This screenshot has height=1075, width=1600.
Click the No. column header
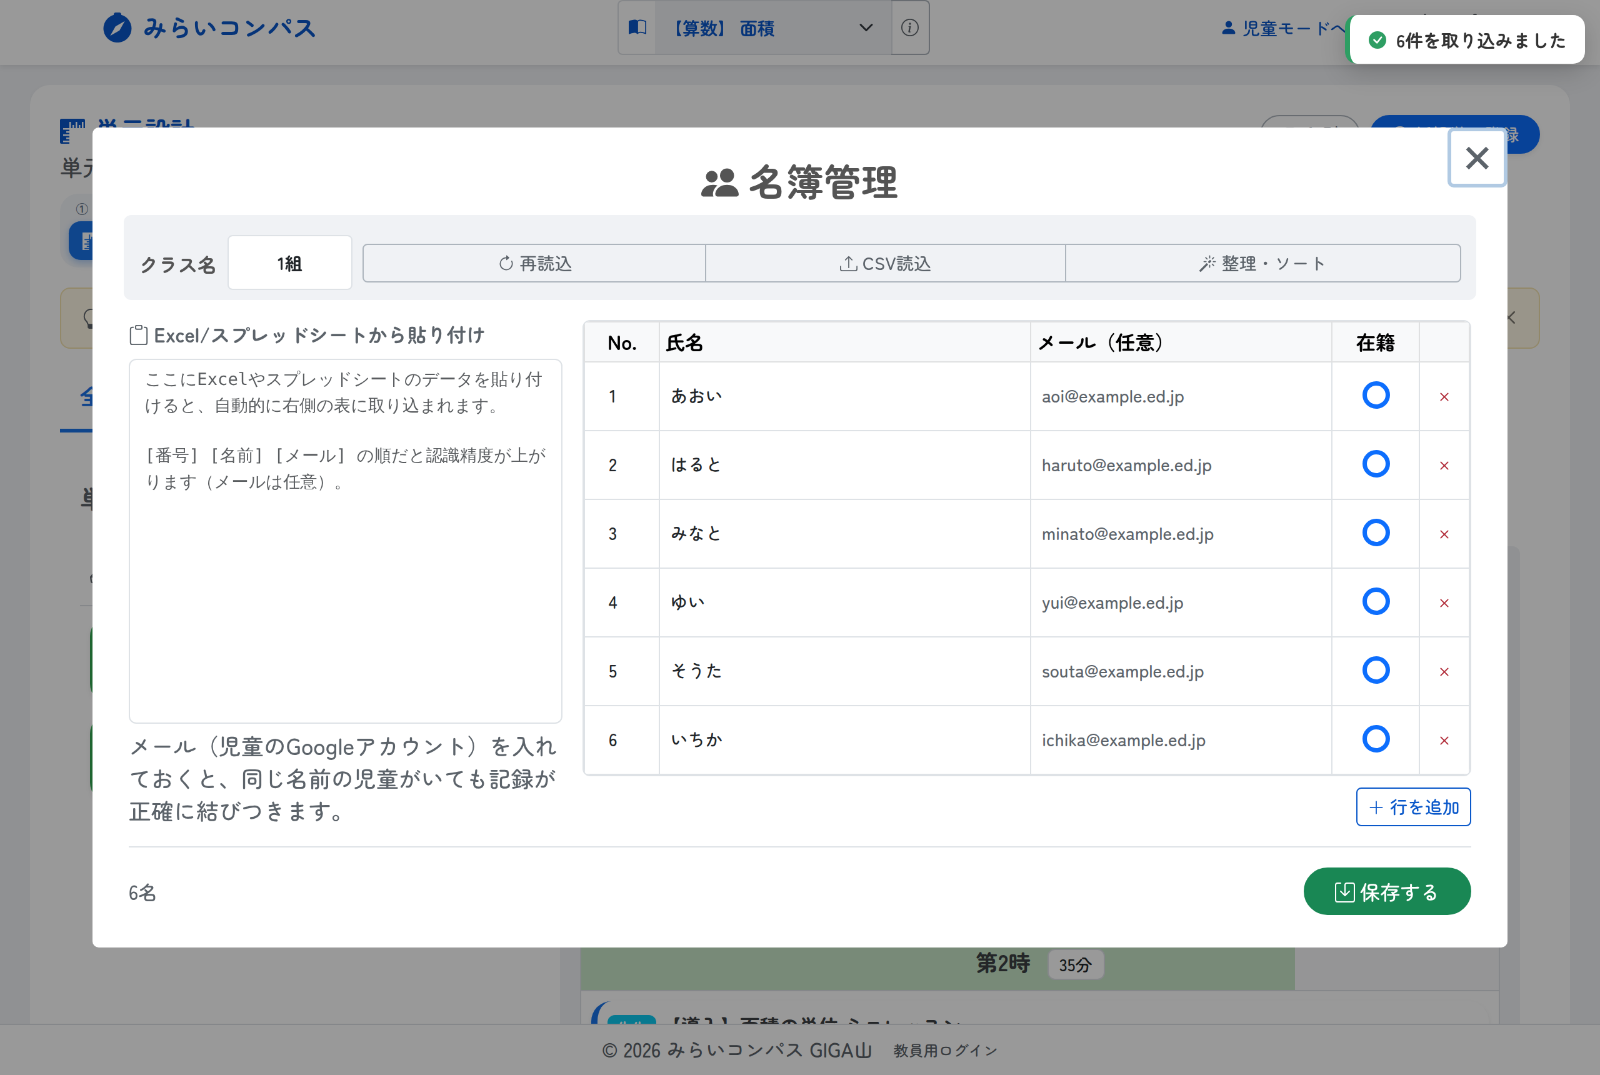(622, 342)
